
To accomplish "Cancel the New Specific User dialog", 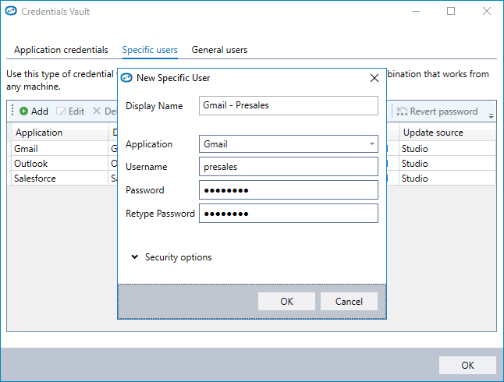I will (349, 302).
